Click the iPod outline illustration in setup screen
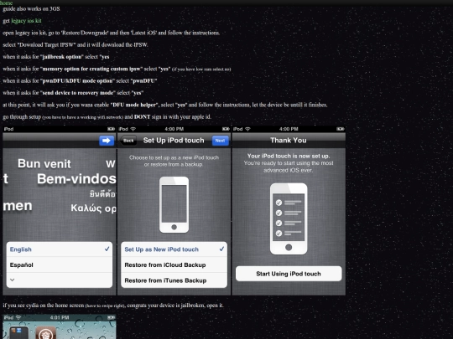 click(x=174, y=205)
